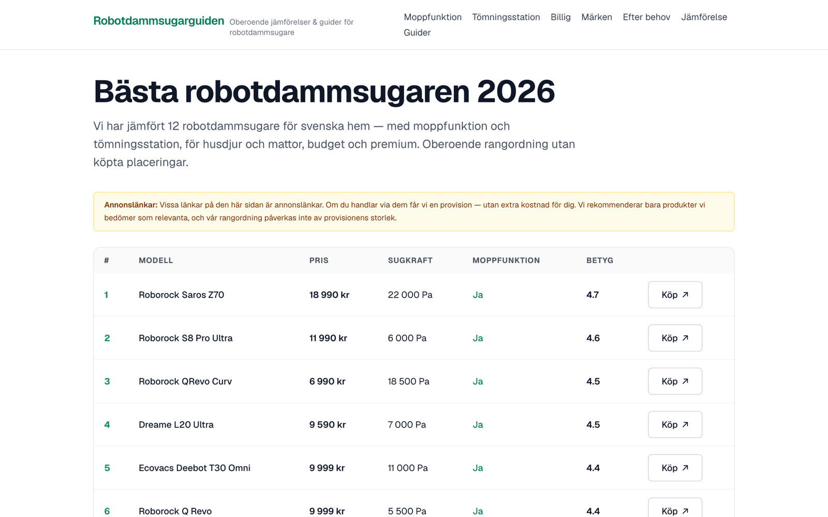The height and width of the screenshot is (517, 828).
Task: Click the SUGKRAFT column header
Action: click(410, 261)
